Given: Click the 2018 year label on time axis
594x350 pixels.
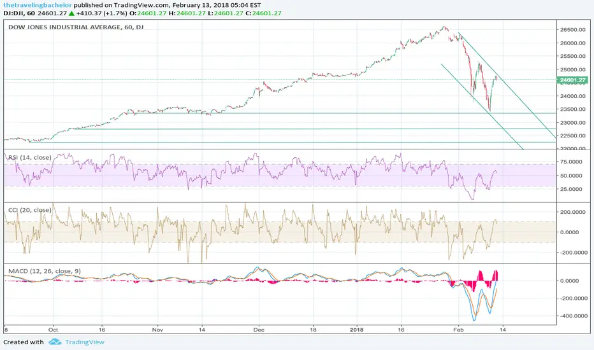Looking at the screenshot, I should (x=356, y=330).
